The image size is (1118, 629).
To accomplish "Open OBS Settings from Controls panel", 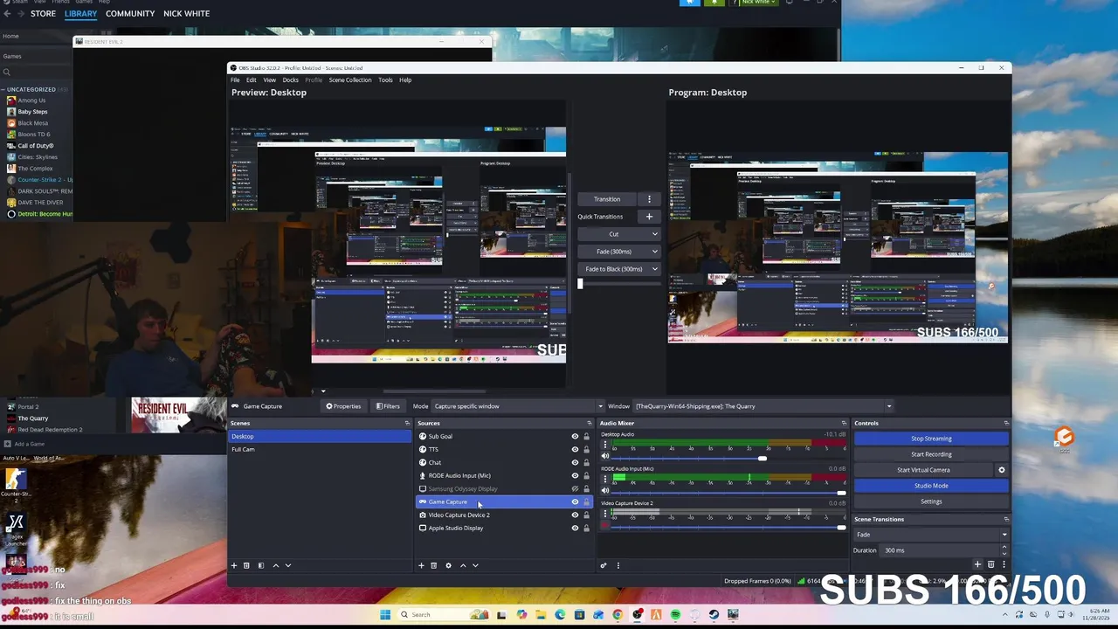I will [x=931, y=501].
